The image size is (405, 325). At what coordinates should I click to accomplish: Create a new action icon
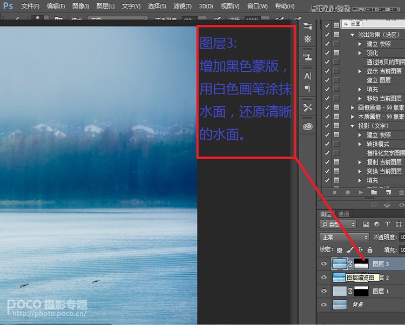point(388,192)
